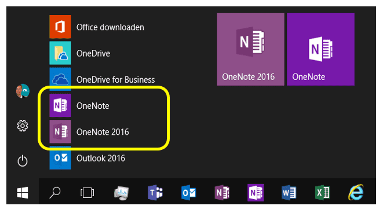This screenshot has width=383, height=213.
Task: Open OneNote dark purple taskbar icon
Action: [256, 193]
